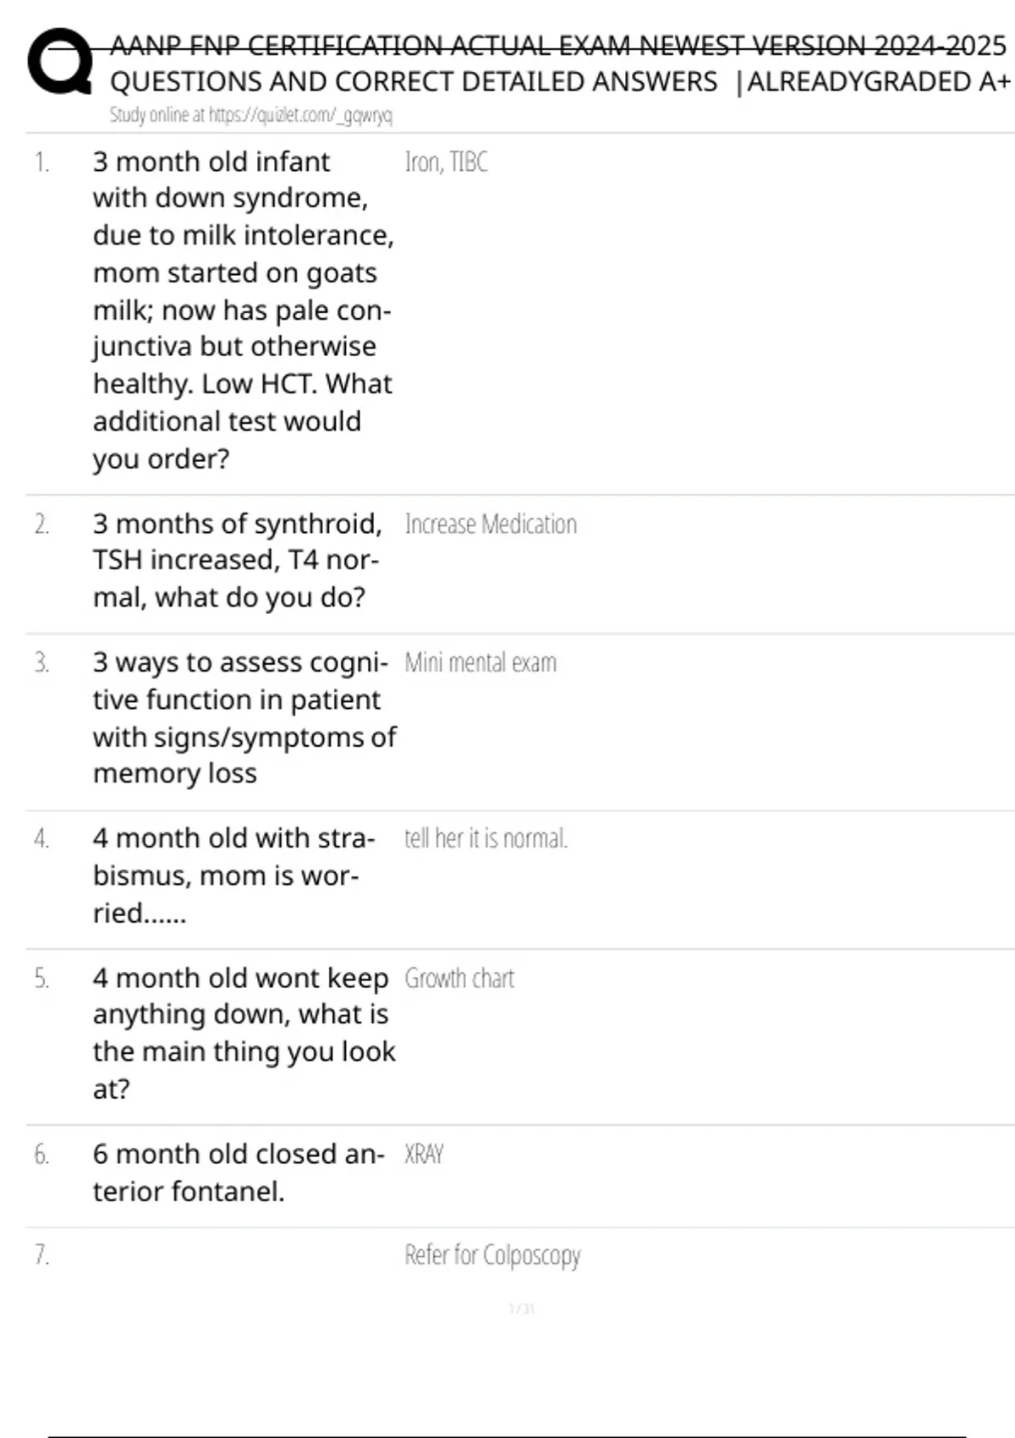Click the 'Iron, TIBC' answer
Viewport: 1015px width, 1438px height.
coord(446,162)
